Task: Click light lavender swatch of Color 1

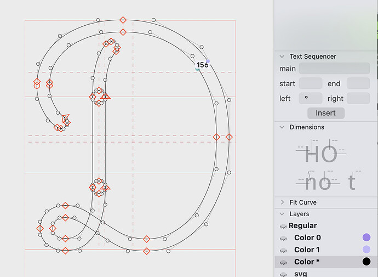Action: [x=366, y=250]
